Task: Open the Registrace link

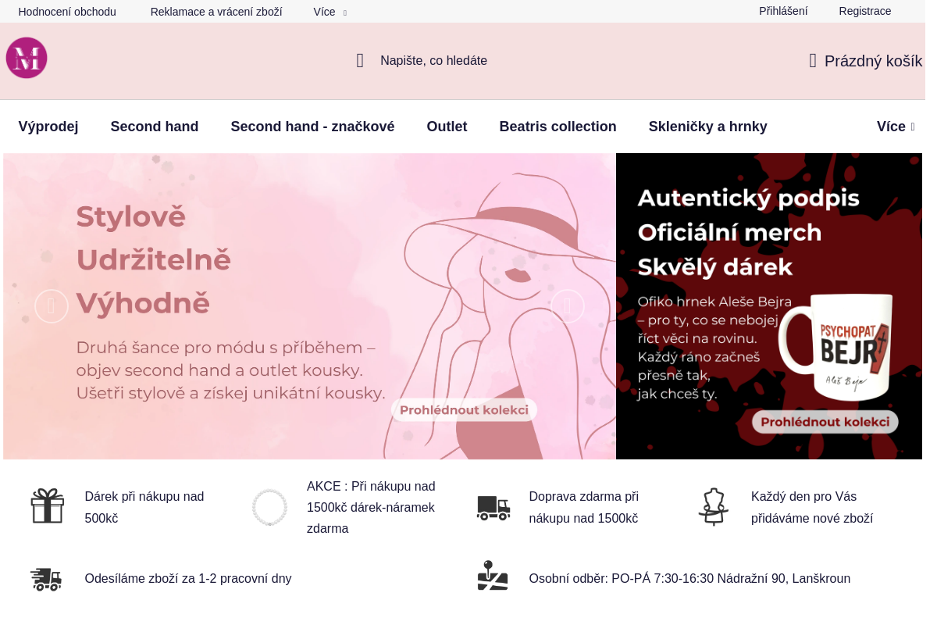Action: click(864, 11)
